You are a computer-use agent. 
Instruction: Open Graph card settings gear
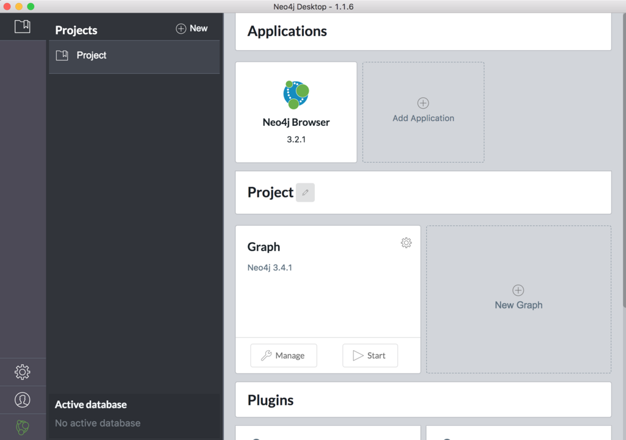pos(406,243)
